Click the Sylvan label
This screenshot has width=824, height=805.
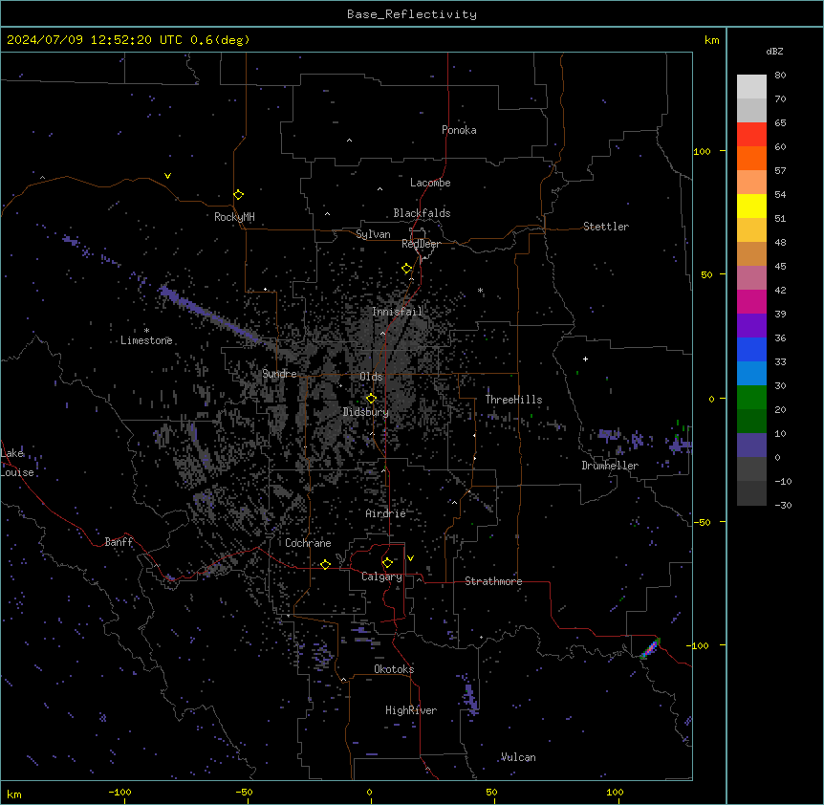tap(373, 234)
